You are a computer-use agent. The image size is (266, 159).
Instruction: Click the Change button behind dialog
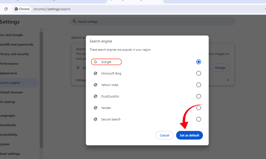tap(220, 68)
